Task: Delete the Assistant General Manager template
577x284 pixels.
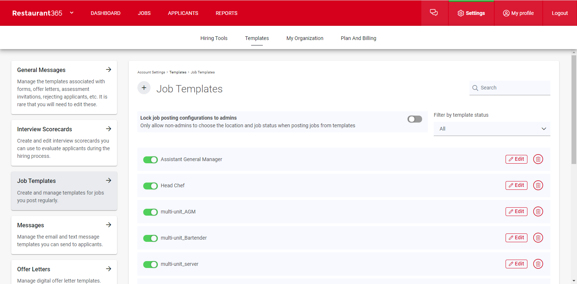Action: [538, 159]
